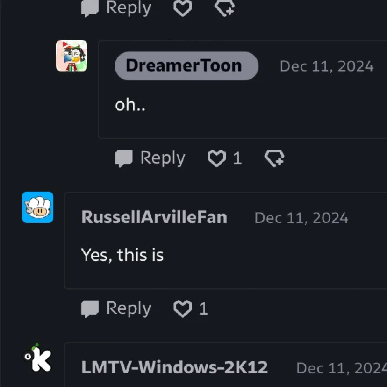387x387 pixels.
Task: Click the badge icon on the top comment
Action: (225, 8)
